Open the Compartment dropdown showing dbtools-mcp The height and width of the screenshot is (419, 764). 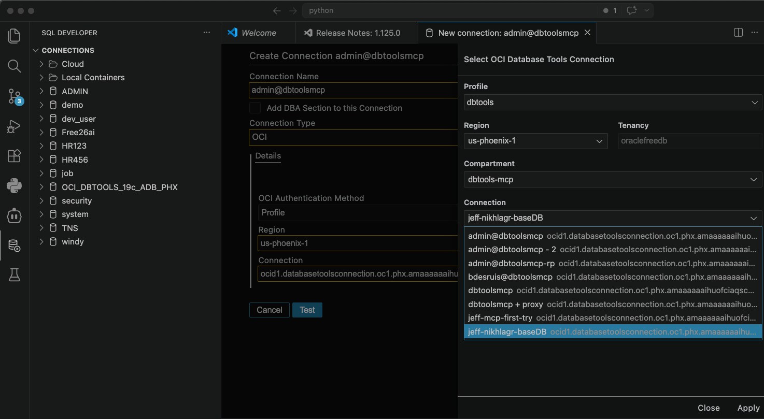(613, 180)
